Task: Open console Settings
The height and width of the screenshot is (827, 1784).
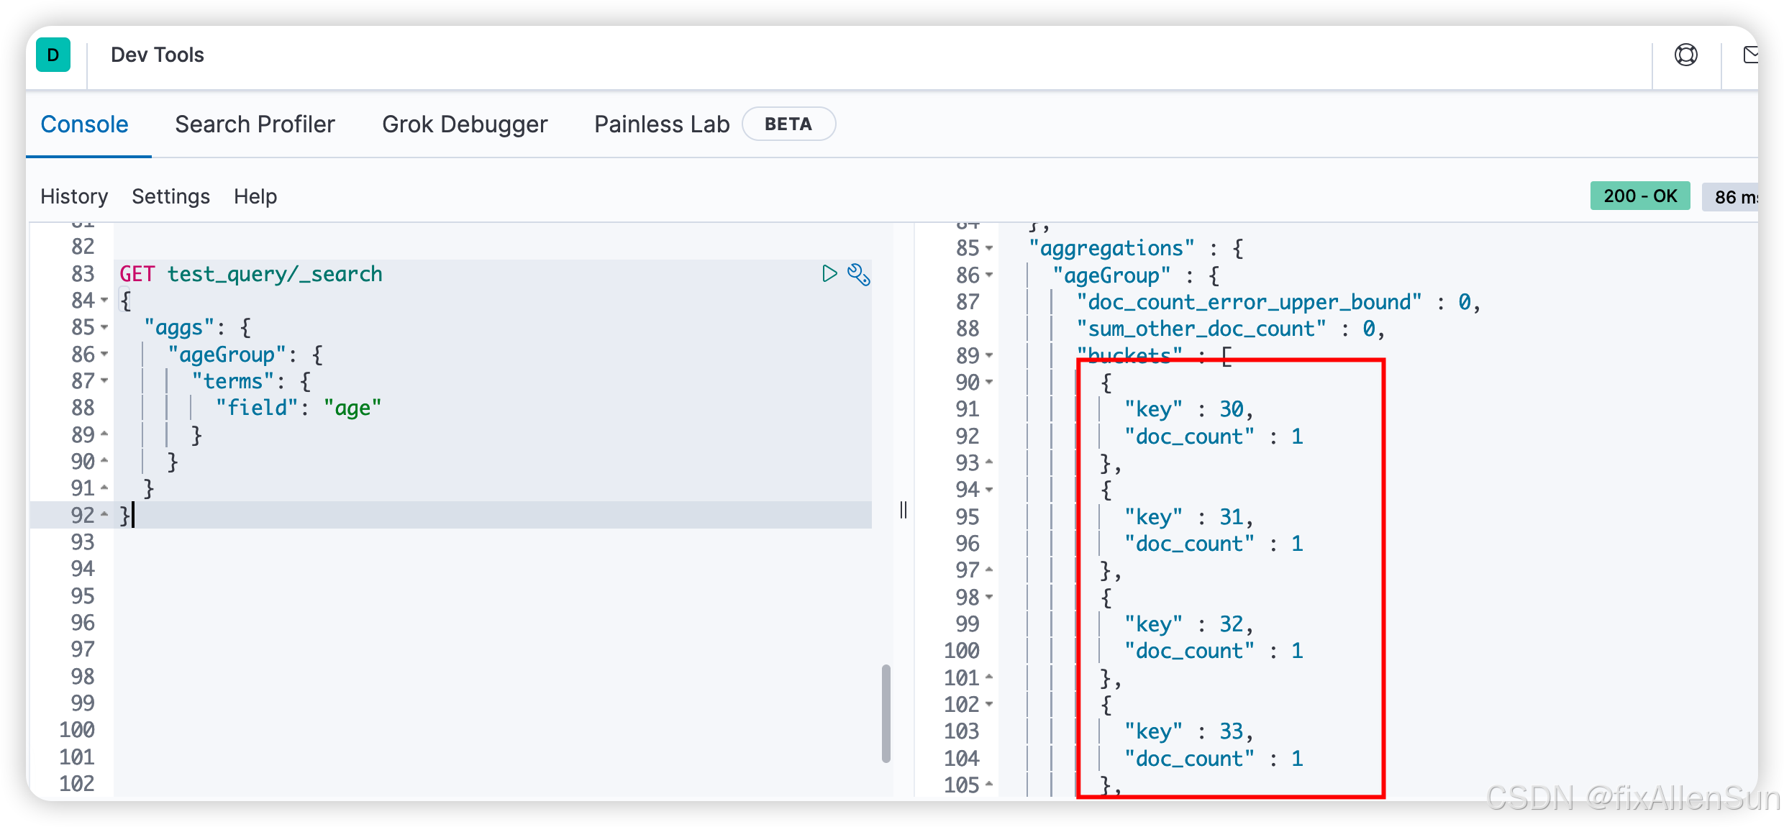Action: click(170, 196)
